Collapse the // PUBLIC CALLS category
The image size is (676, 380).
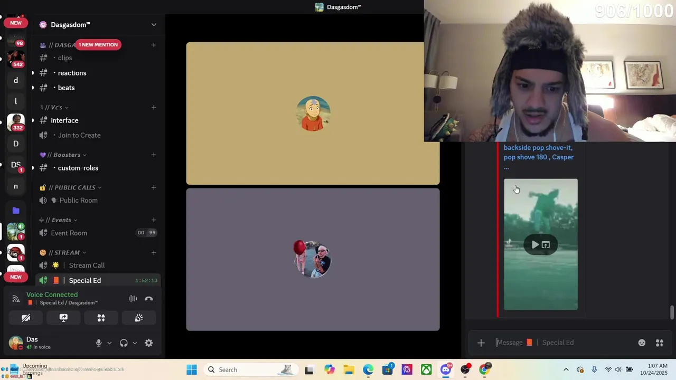pyautogui.click(x=71, y=187)
